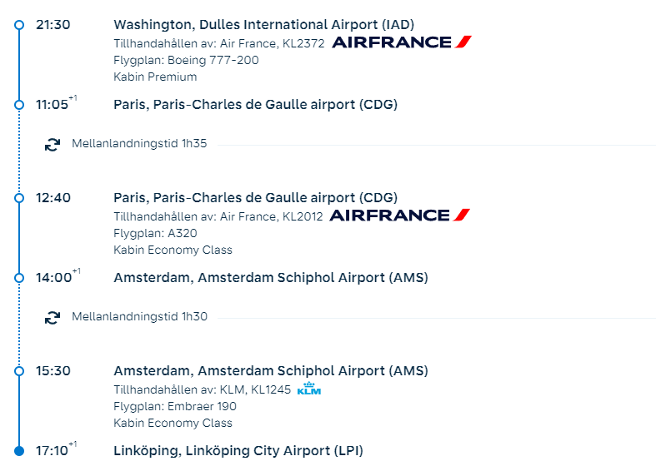656x466 pixels.
Task: Click Washington, Dulles International Airport (IAD) heading
Action: point(263,24)
